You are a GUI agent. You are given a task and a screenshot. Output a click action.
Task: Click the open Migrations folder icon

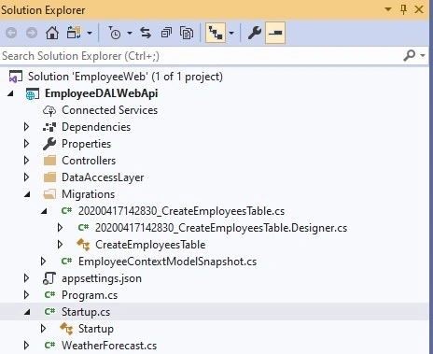pyautogui.click(x=49, y=194)
